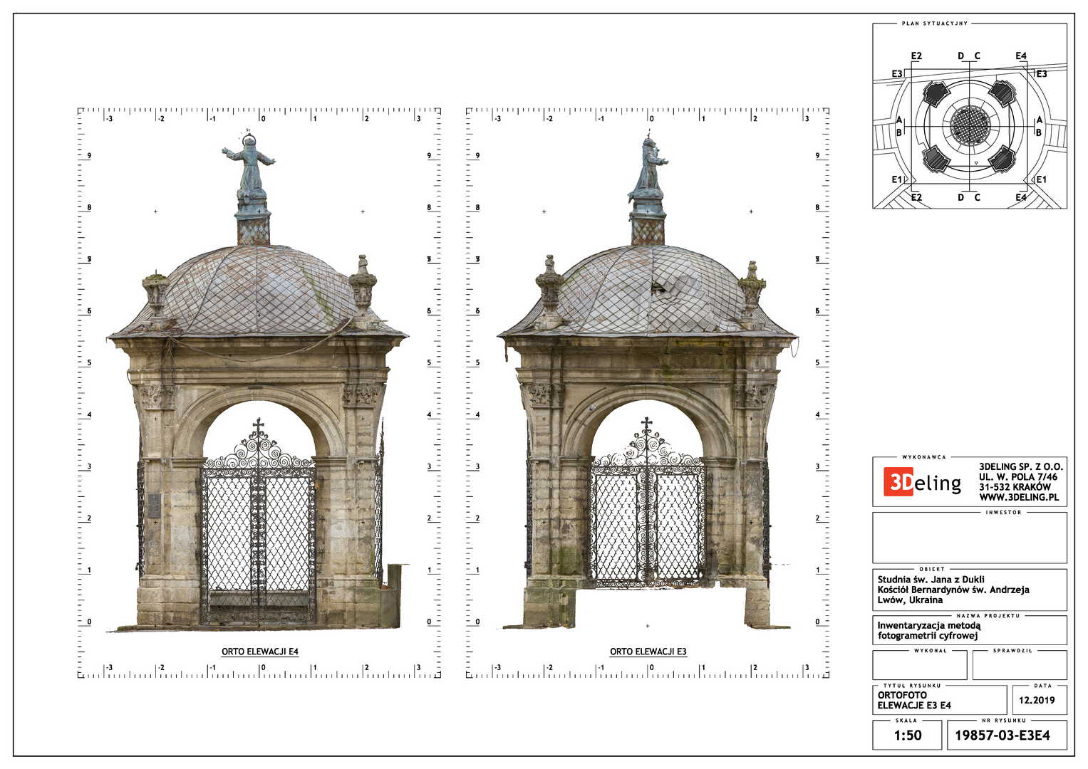Click the ORTOFOTO ELEWACJE E3 E4 title
Image resolution: width=1088 pixels, height=769 pixels.
coord(914,701)
